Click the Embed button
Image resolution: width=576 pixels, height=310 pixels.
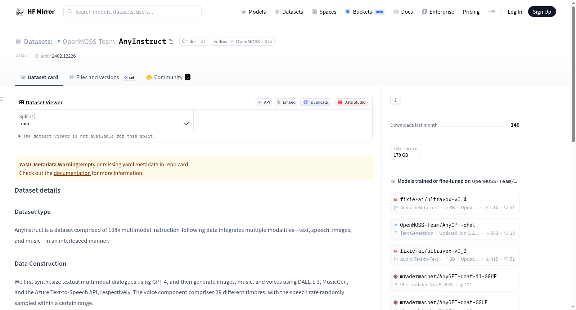point(286,103)
